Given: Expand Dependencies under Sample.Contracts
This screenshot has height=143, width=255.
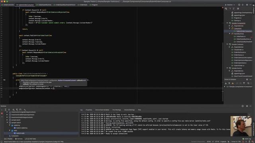Looking at the screenshot, I should click(x=229, y=47).
